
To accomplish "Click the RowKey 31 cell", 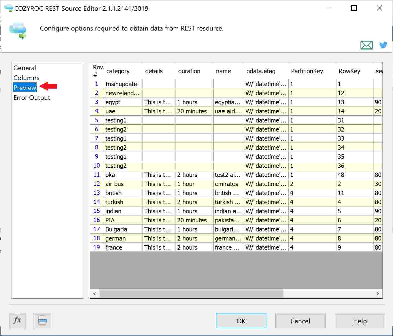I will (x=355, y=120).
